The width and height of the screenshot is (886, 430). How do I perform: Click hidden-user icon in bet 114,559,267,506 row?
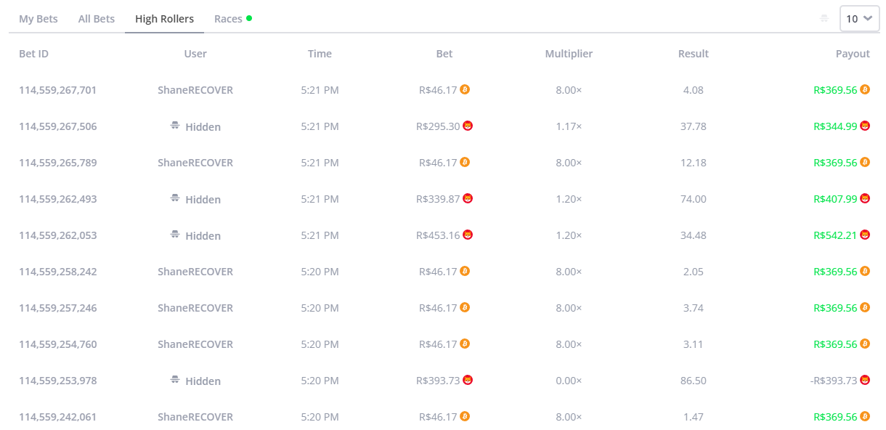coord(175,126)
